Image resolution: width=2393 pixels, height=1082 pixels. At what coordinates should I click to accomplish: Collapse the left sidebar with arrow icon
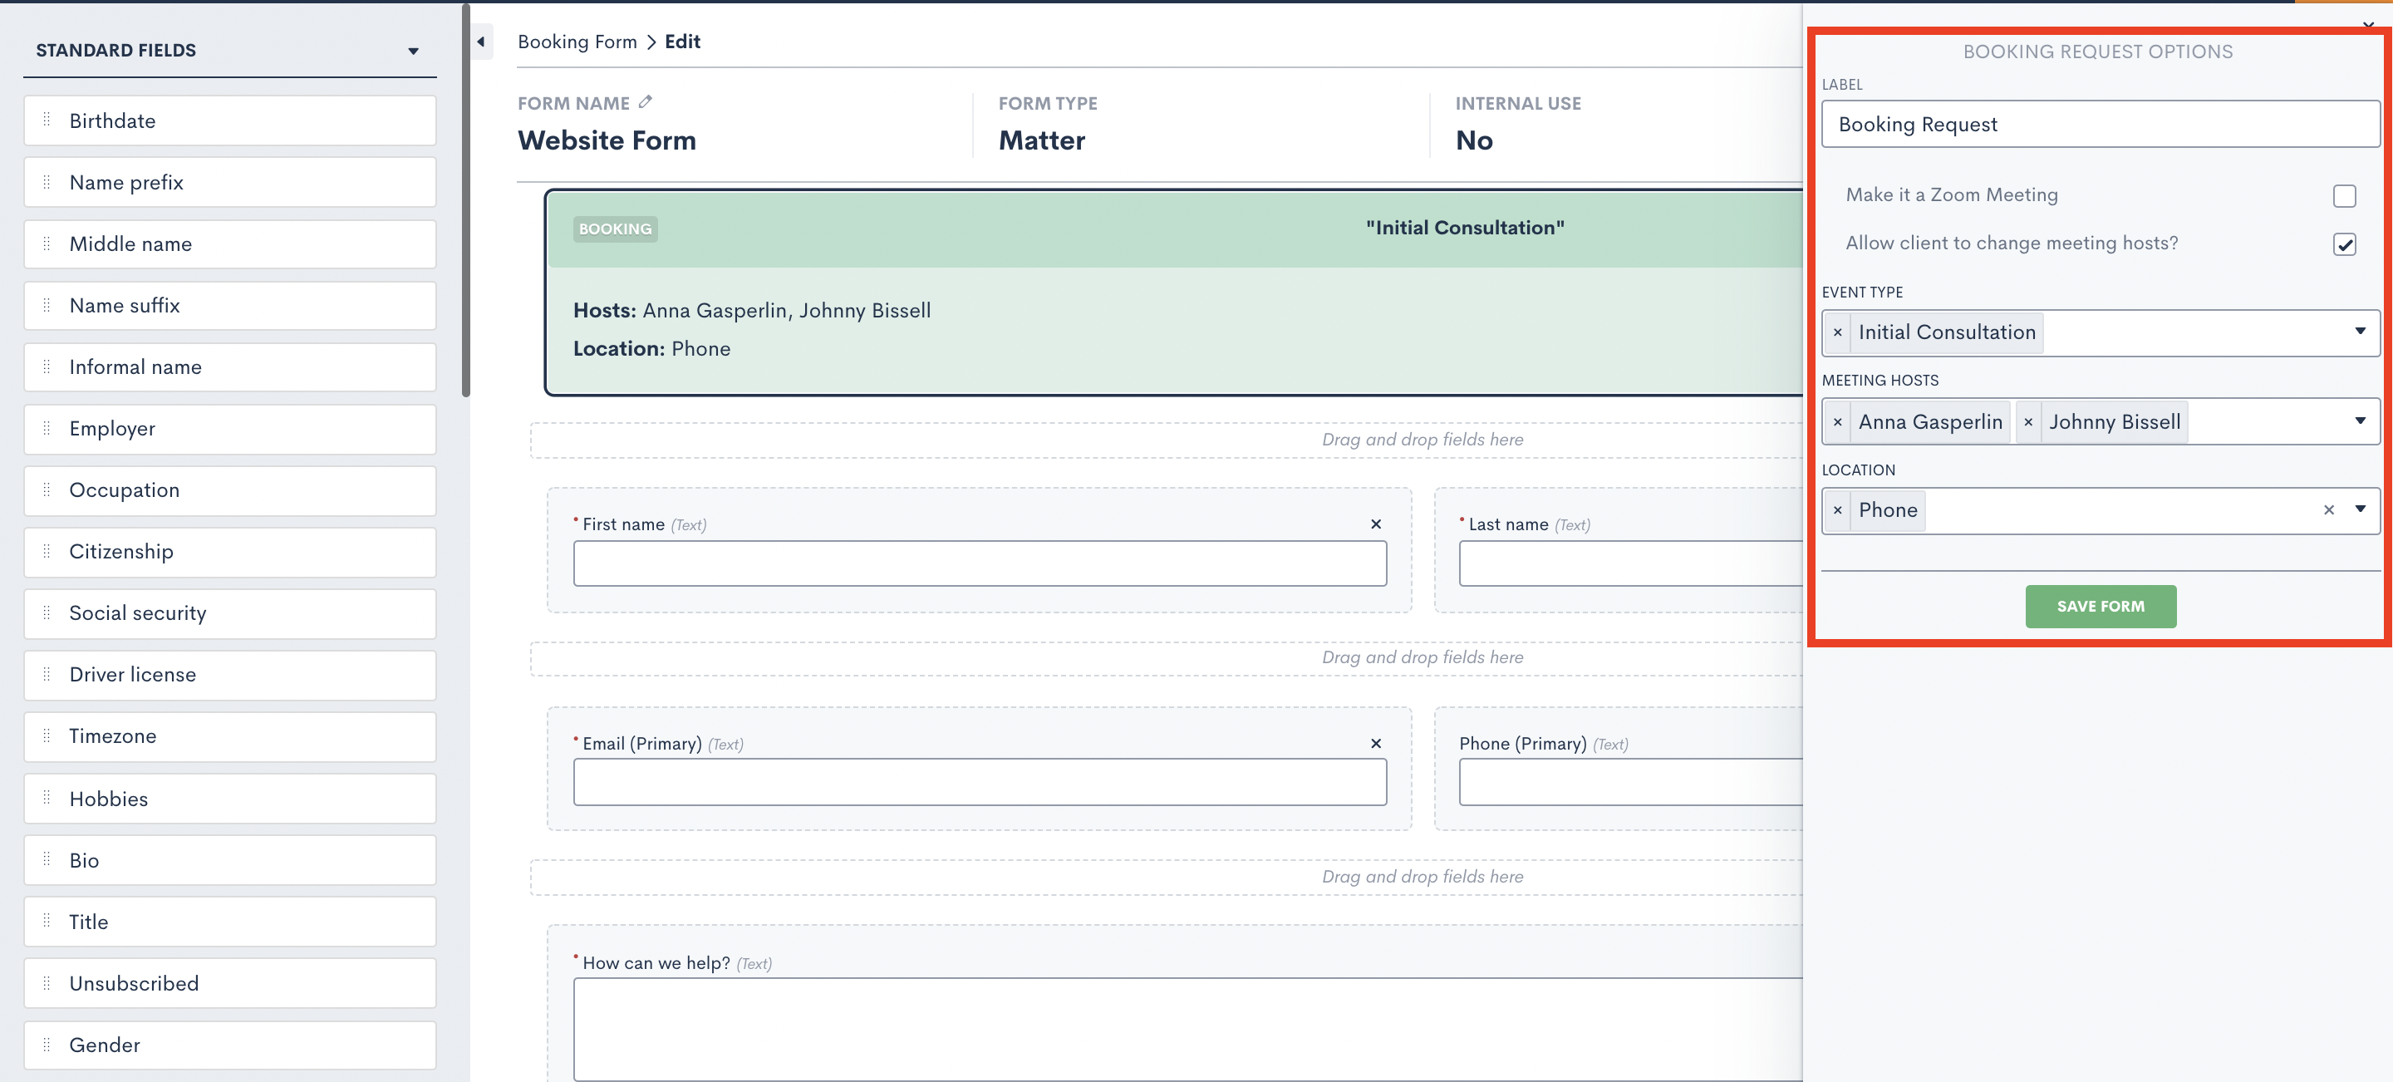(x=480, y=42)
